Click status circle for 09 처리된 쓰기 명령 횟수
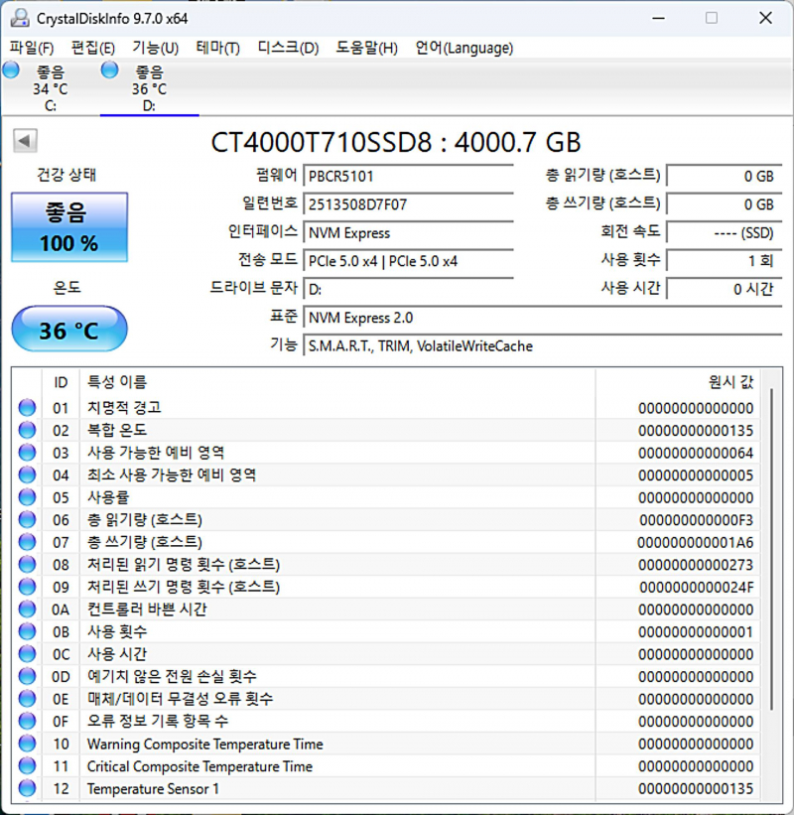 point(27,587)
